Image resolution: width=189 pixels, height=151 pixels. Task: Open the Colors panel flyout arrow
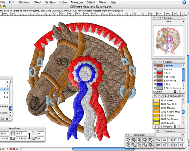click(183, 65)
